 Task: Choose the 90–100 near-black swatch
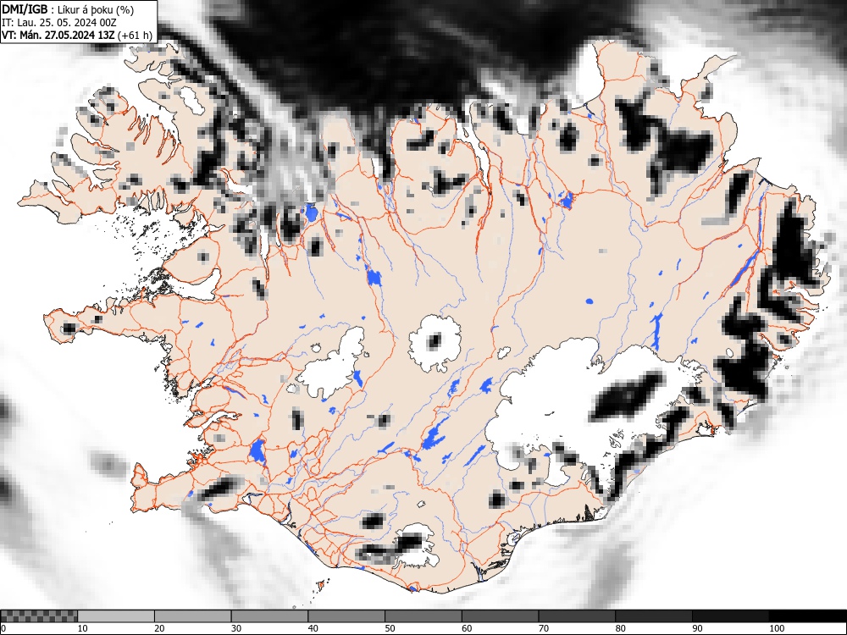point(730,616)
